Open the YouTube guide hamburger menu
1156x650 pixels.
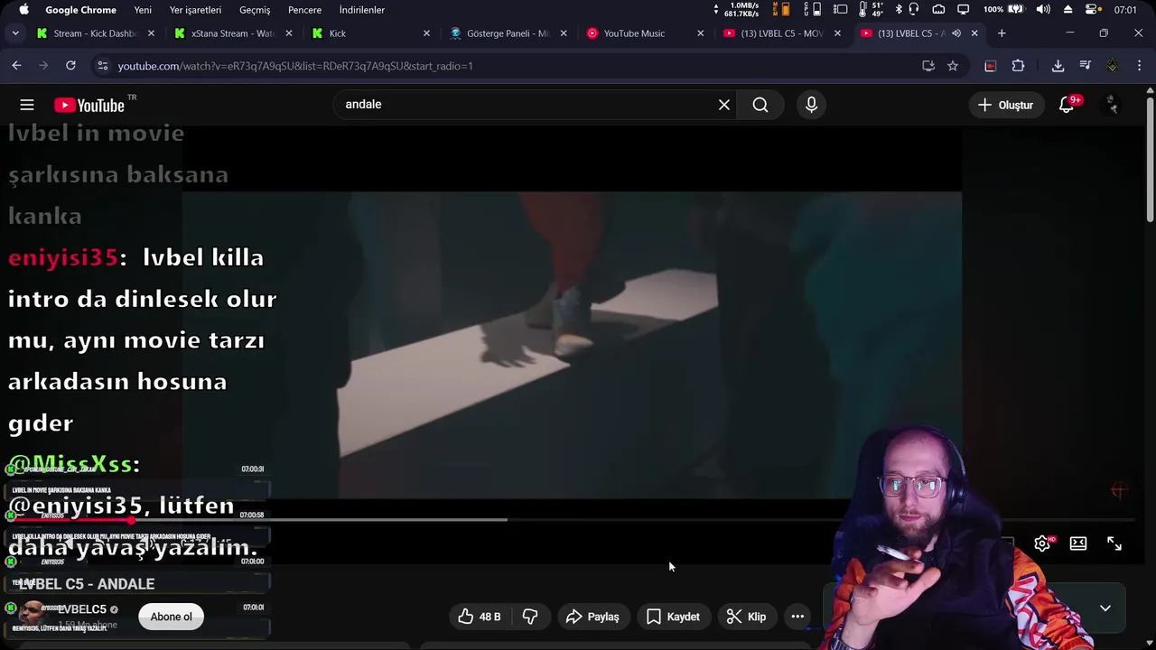[x=27, y=105]
